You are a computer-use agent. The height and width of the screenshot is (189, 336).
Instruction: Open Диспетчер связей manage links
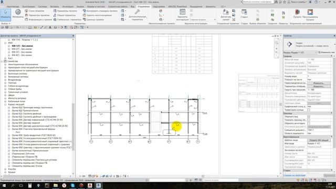coord(226,15)
